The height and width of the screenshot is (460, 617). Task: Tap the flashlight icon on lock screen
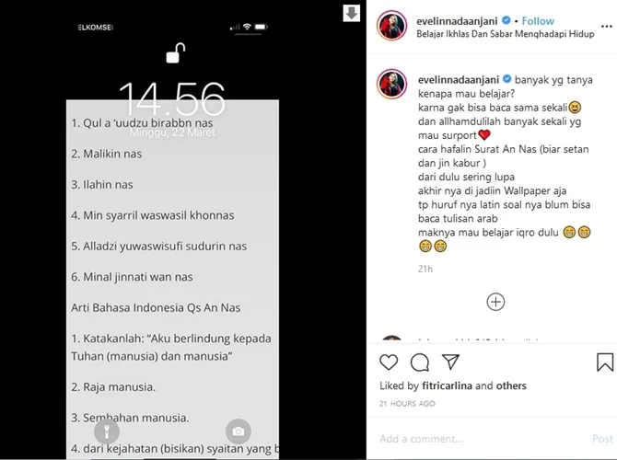[x=107, y=431]
